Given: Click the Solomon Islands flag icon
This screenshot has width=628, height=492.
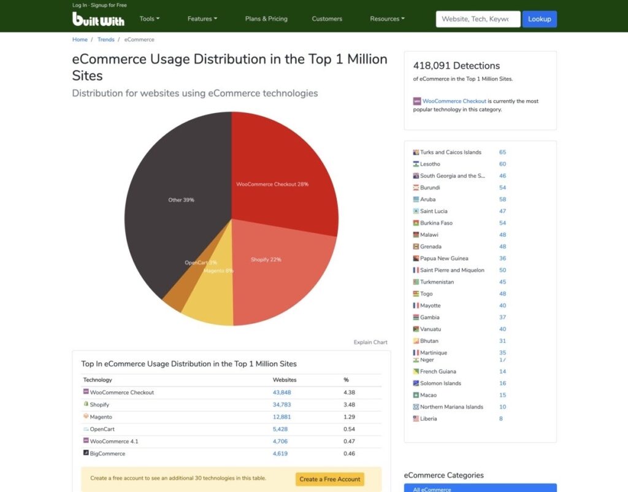Looking at the screenshot, I should (416, 383).
